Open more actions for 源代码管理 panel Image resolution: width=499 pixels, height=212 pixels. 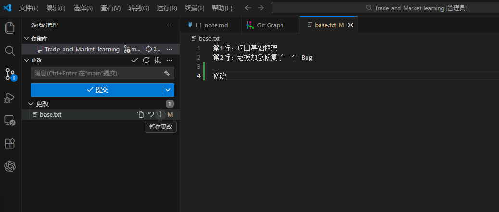[169, 25]
